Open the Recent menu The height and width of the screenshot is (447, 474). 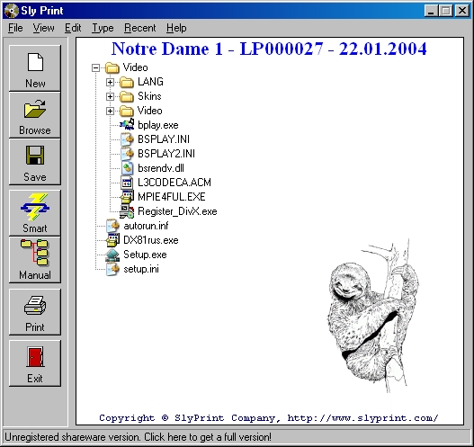[x=140, y=28]
